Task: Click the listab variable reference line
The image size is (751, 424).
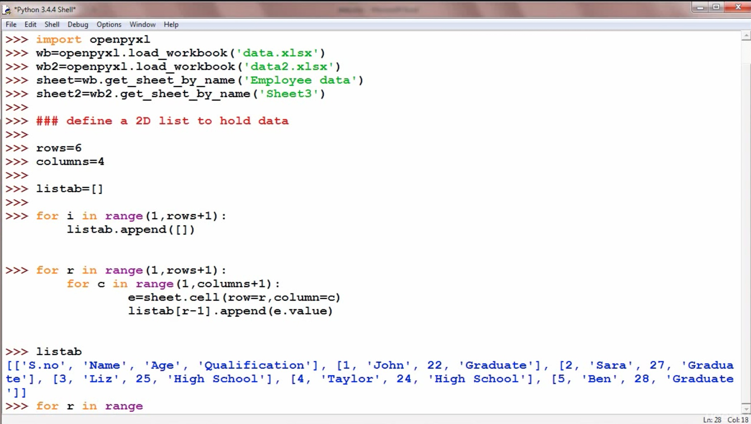Action: click(x=58, y=351)
